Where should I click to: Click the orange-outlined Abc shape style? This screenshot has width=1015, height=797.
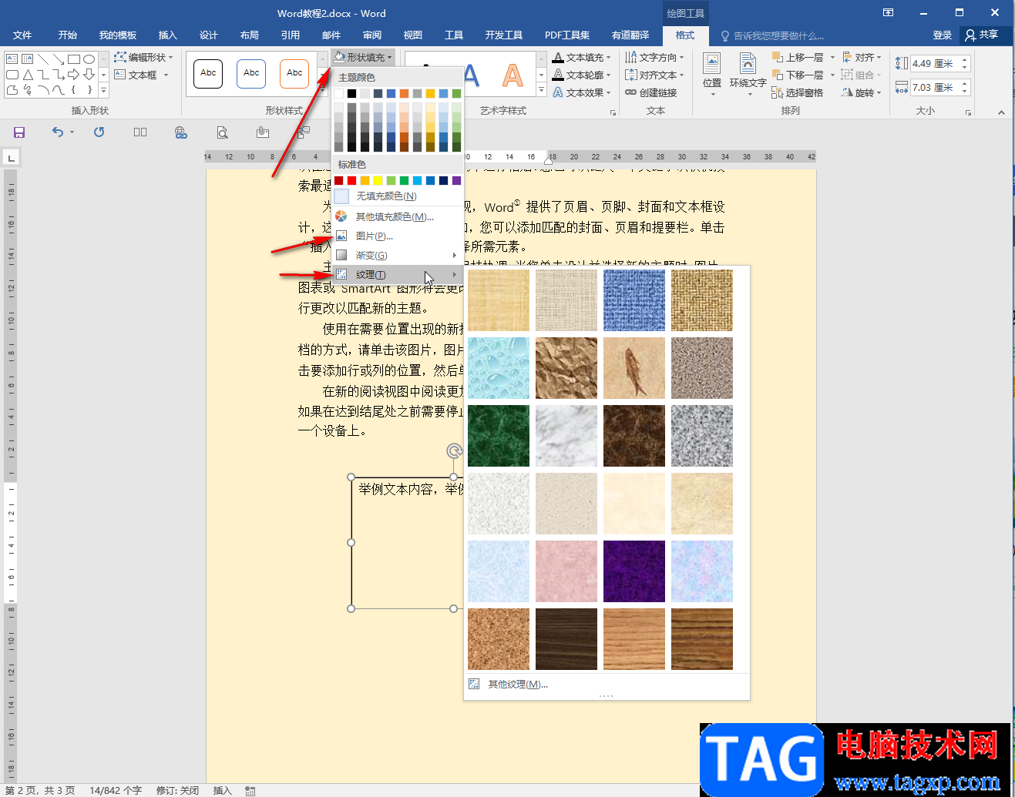tap(294, 73)
